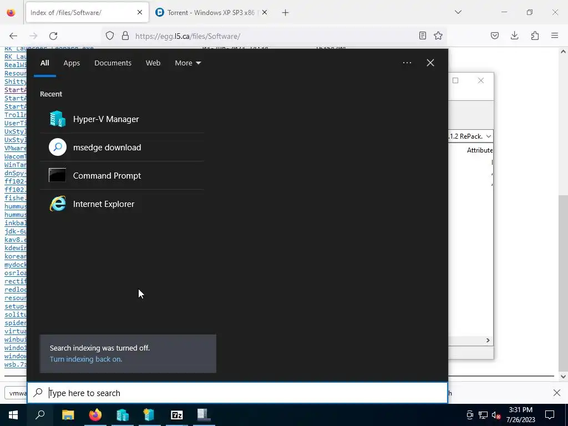Screen dimensions: 568x426
Task: Open the UserTi file link
Action: [15, 123]
